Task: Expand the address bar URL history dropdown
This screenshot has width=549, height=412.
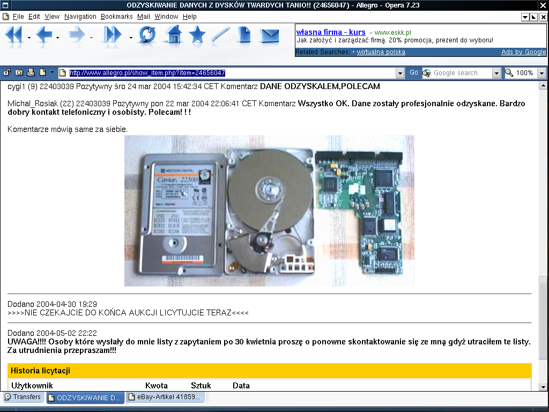Action: point(400,73)
